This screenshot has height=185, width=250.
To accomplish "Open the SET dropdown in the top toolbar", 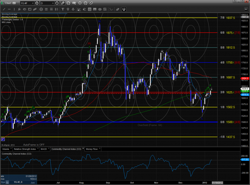I will tap(74, 3).
